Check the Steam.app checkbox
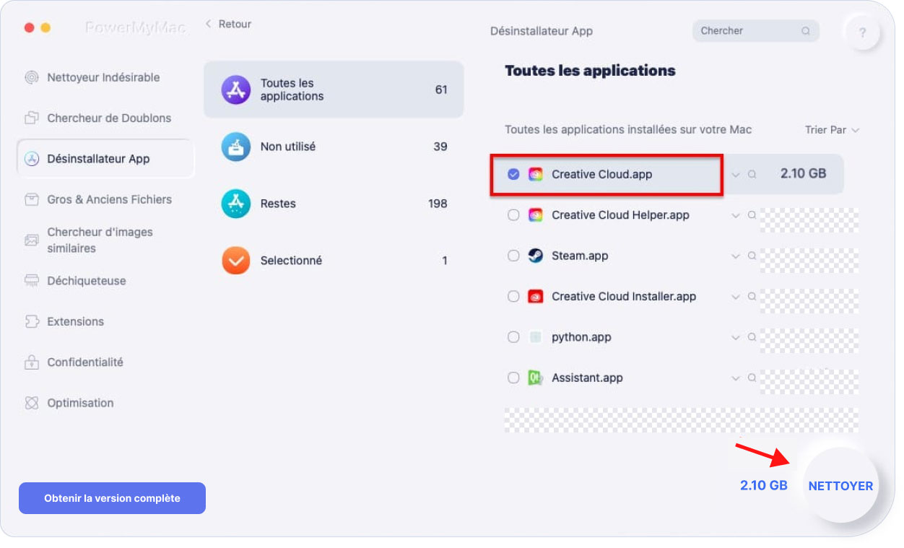 click(513, 256)
